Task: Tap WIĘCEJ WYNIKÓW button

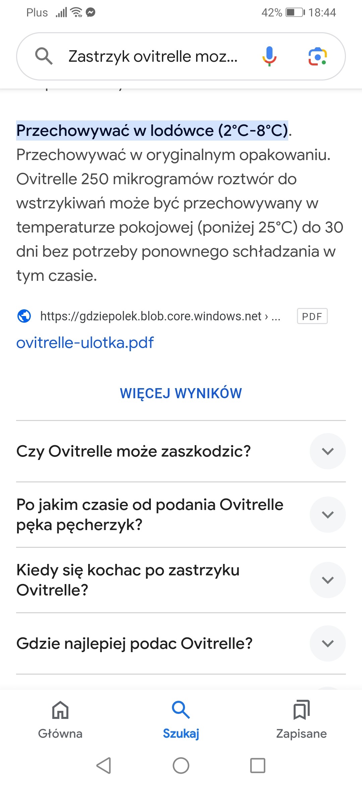Action: click(181, 393)
